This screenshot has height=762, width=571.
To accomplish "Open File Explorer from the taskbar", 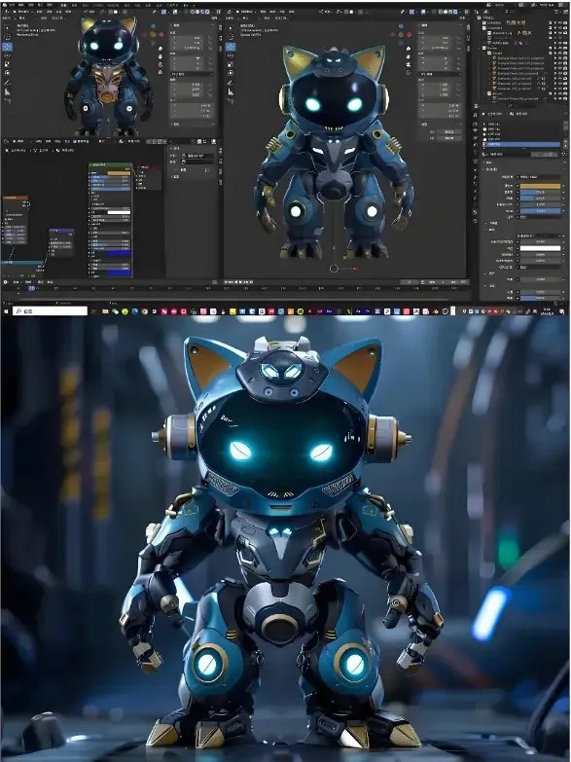I will [x=105, y=311].
